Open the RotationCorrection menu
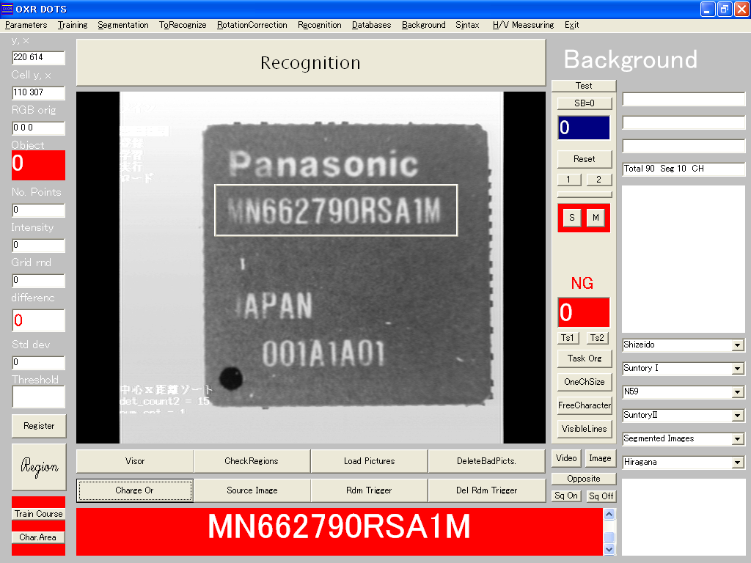This screenshot has height=563, width=751. 252,25
